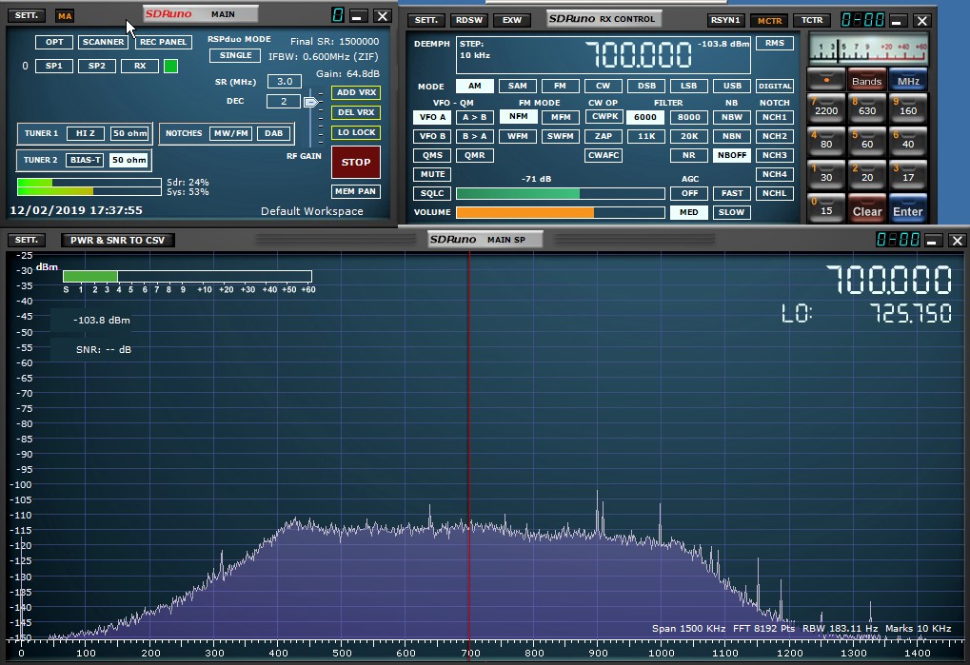This screenshot has height=665, width=970.
Task: Click the Main window counter display
Action: (x=338, y=15)
